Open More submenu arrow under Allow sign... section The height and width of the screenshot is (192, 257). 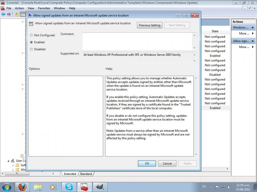tap(253, 47)
